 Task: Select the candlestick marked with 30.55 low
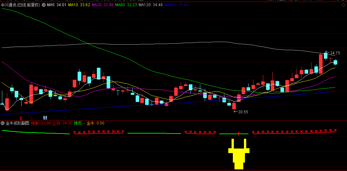pos(234,106)
